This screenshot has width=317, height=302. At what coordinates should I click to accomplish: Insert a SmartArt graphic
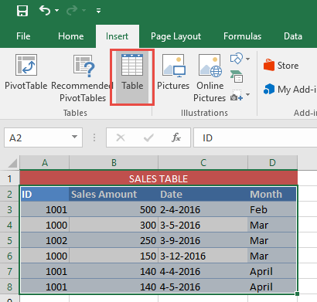[x=237, y=76]
